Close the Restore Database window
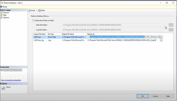The height and width of the screenshot is (101, 177). (173, 3)
